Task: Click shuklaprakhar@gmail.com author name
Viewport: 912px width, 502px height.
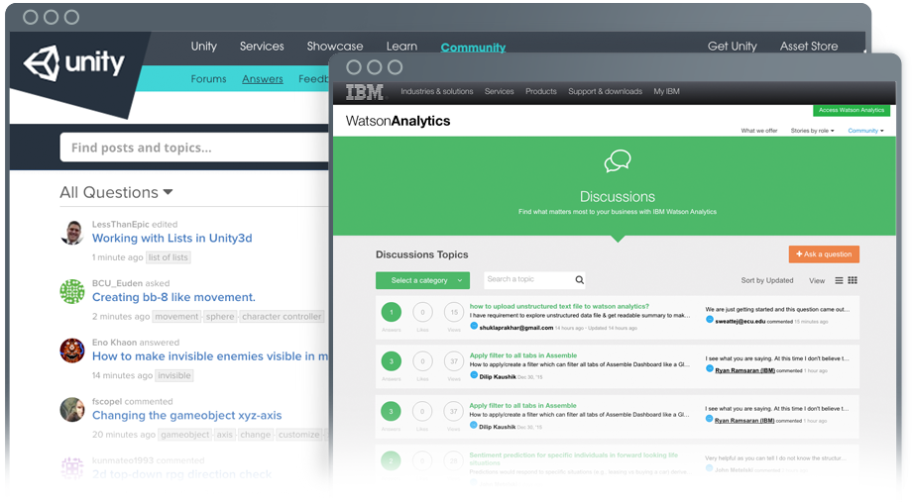Action: [x=515, y=328]
